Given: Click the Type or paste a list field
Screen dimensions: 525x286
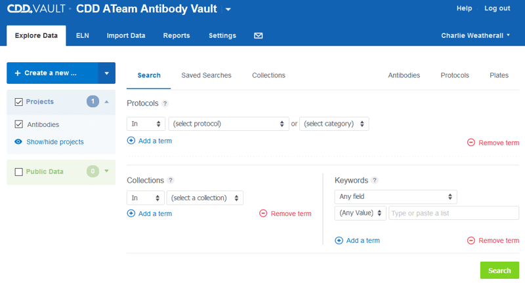Looking at the screenshot, I should [453, 213].
